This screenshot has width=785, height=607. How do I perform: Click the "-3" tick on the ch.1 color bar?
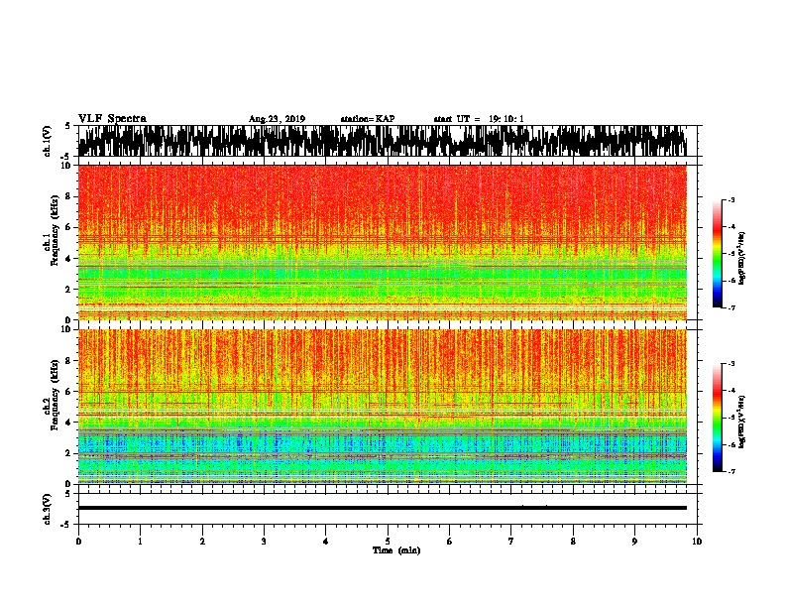[x=730, y=200]
